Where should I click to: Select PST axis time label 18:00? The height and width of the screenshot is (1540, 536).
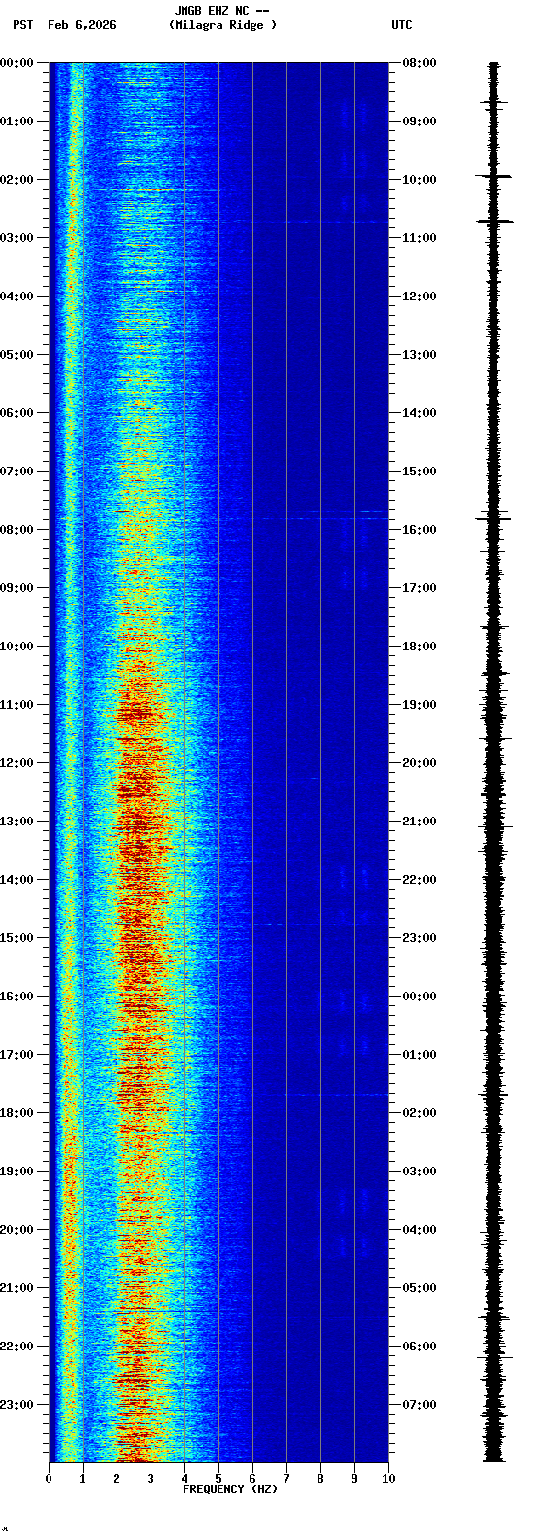tap(17, 1113)
